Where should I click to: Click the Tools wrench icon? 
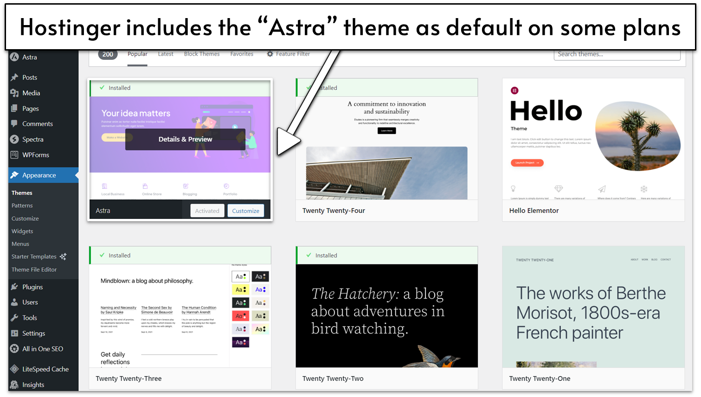tap(14, 318)
